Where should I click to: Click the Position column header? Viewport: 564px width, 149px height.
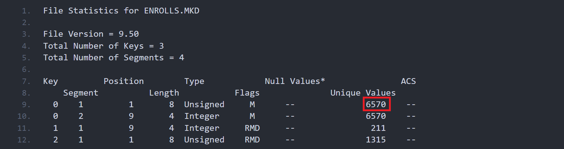[x=124, y=81]
